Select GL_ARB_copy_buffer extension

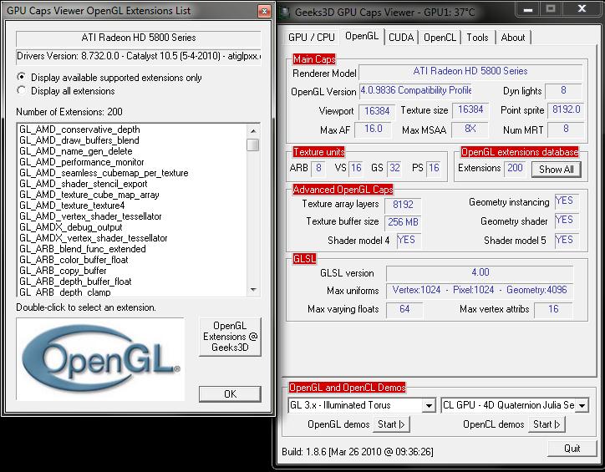point(63,271)
